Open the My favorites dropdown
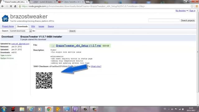Screen dimensions: 199x112 pos(182,11)
